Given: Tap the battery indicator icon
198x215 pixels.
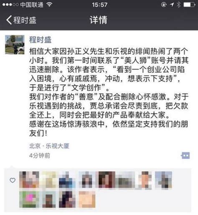Looking at the screenshot, I should click(x=189, y=5).
